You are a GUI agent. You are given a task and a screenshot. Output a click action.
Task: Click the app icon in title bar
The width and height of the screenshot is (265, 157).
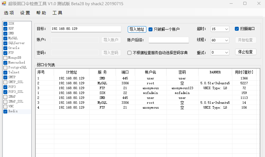(4, 3)
